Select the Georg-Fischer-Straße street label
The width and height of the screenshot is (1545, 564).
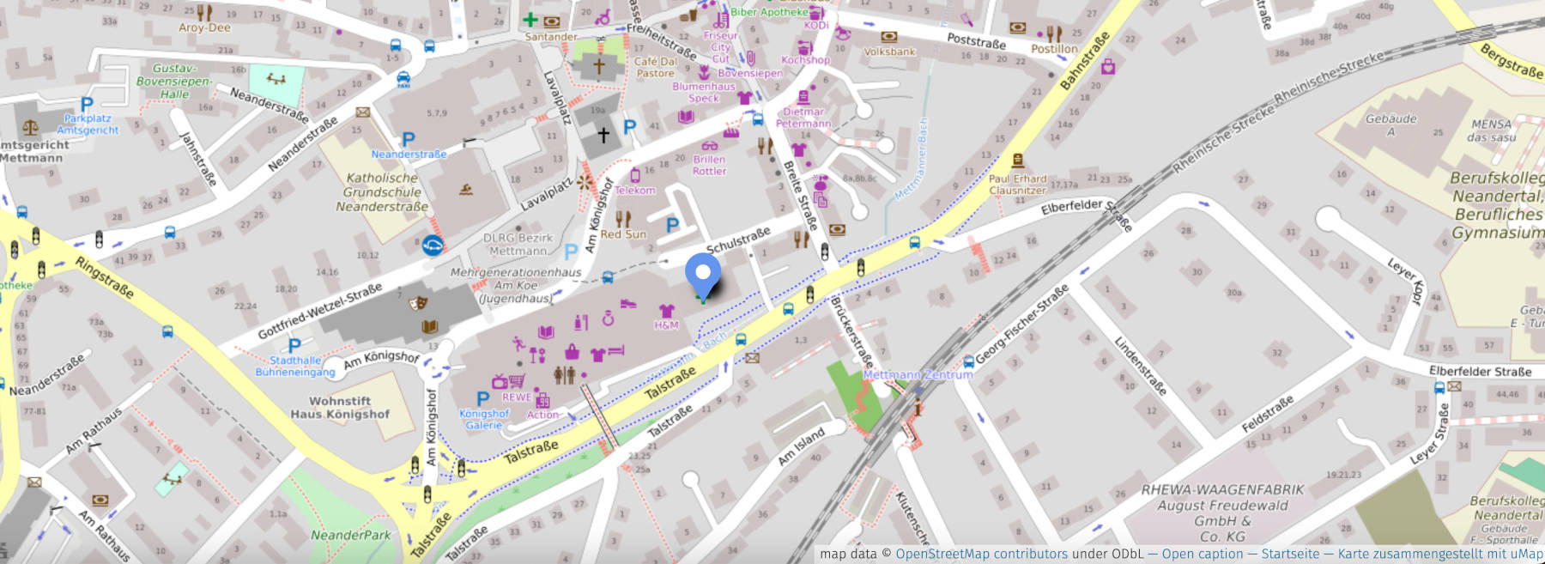[1022, 324]
